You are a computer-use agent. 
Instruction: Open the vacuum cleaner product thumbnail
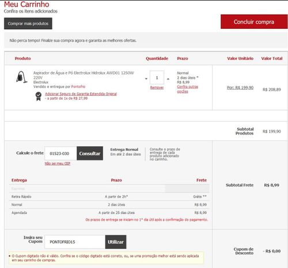[x=21, y=77]
